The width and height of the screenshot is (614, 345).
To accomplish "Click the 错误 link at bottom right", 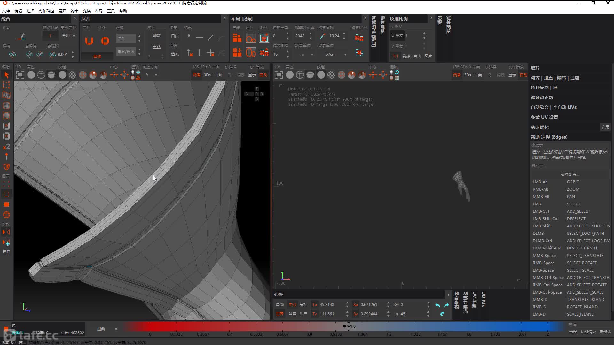I will pyautogui.click(x=573, y=332).
